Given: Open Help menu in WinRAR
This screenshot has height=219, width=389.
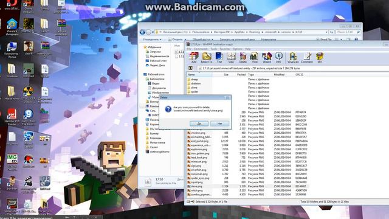Looking at the screenshot, I should pyautogui.click(x=247, y=49).
